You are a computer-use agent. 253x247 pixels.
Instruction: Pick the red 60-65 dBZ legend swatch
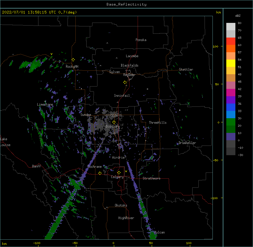pos(231,41)
